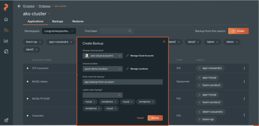Click the back arrow beside PX-Central

pos(19,6)
